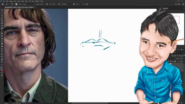185x104 pixels.
Task: Open the Edit Toolbar three-dots menu
Action: pyautogui.click(x=2, y=65)
